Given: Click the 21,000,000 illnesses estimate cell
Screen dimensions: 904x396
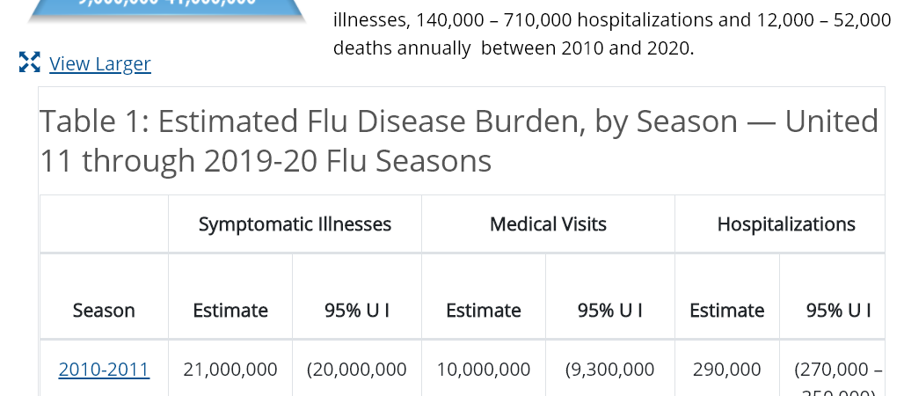Looking at the screenshot, I should pos(230,370).
